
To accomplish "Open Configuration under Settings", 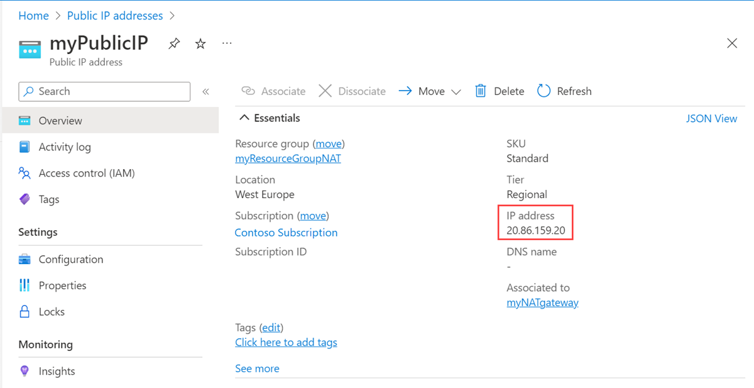I will pos(70,259).
